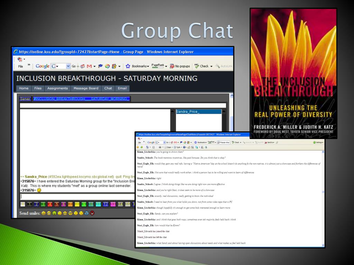The height and width of the screenshot is (265, 354).
Task: Open the Message Board tab
Action: point(86,88)
